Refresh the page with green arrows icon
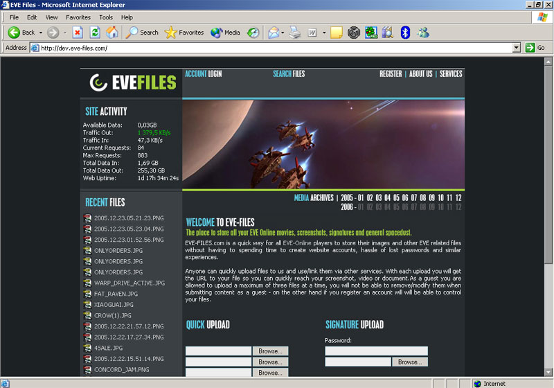This screenshot has height=388, width=554. click(x=95, y=33)
